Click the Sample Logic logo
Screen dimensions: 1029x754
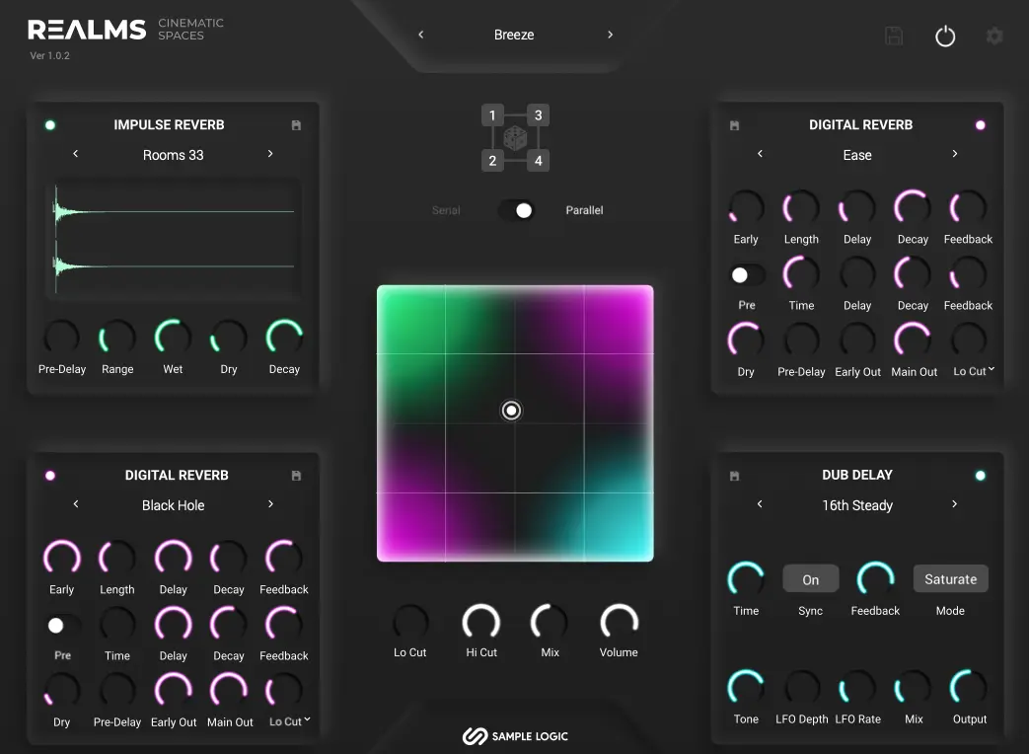pyautogui.click(x=515, y=736)
